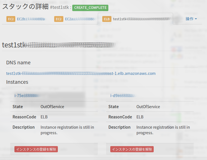Open instance link i-75e3
Screen dimensions: 207x160
point(26,95)
